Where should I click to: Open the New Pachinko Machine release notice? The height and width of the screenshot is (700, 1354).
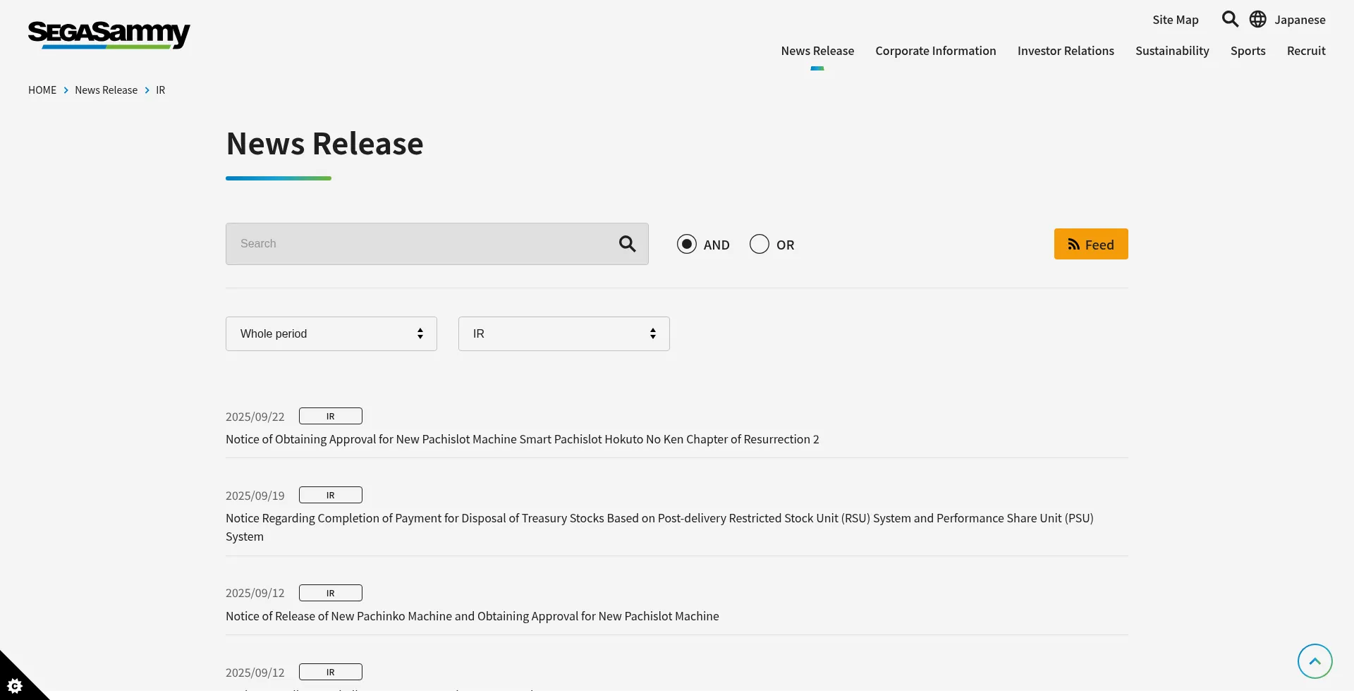(x=472, y=616)
